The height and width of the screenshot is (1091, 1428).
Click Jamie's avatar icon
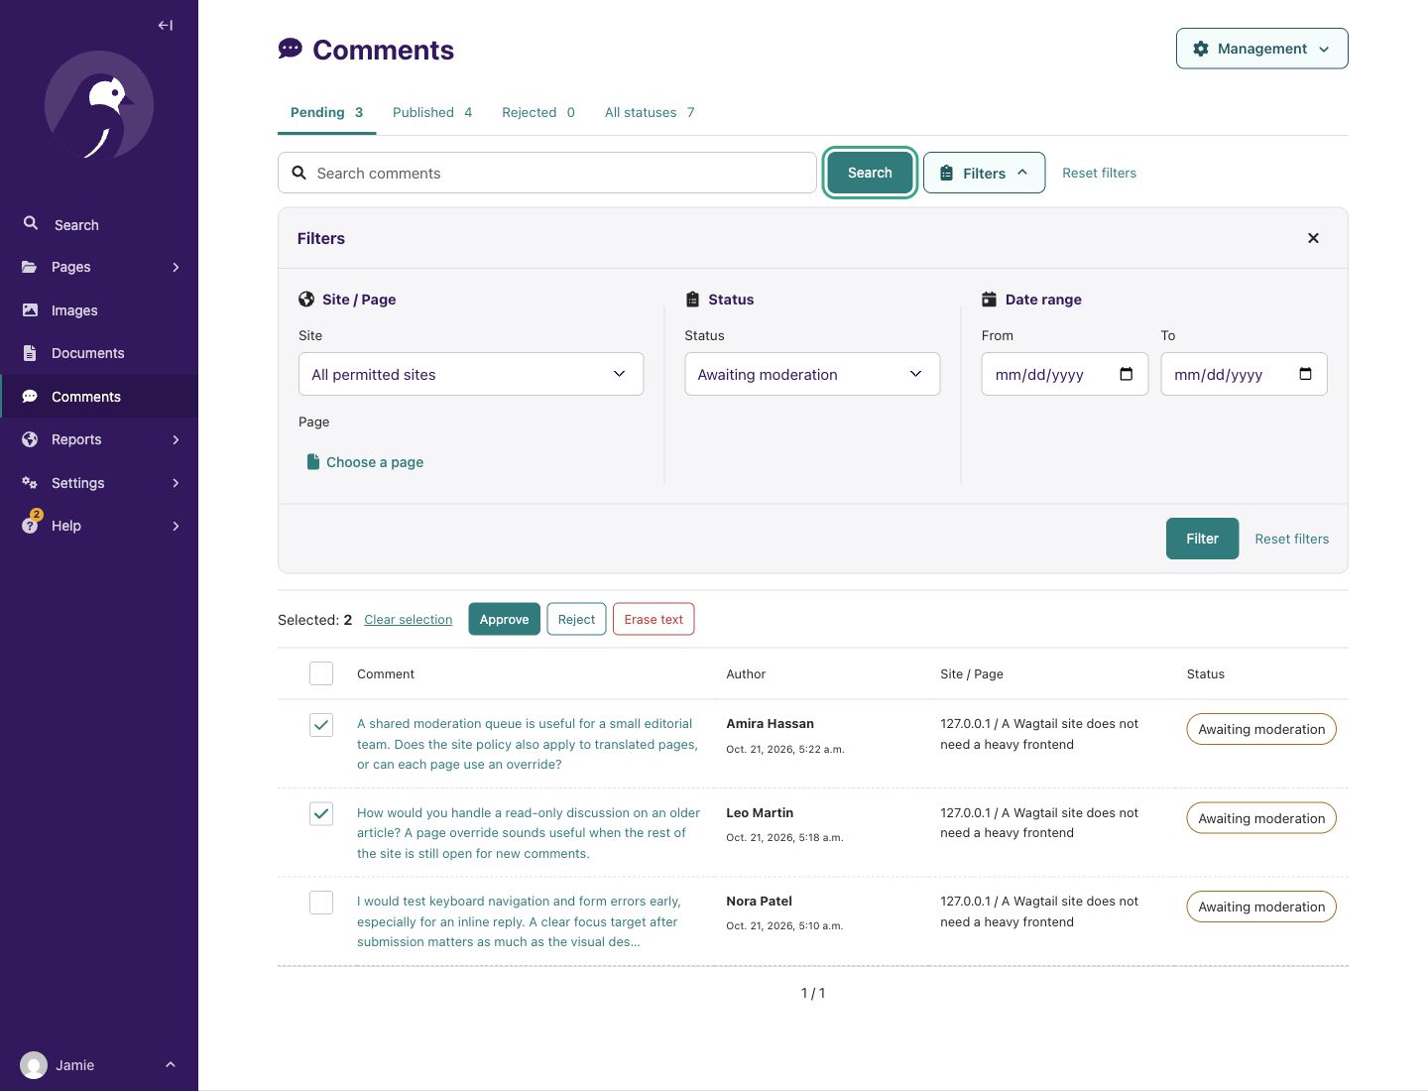click(34, 1065)
